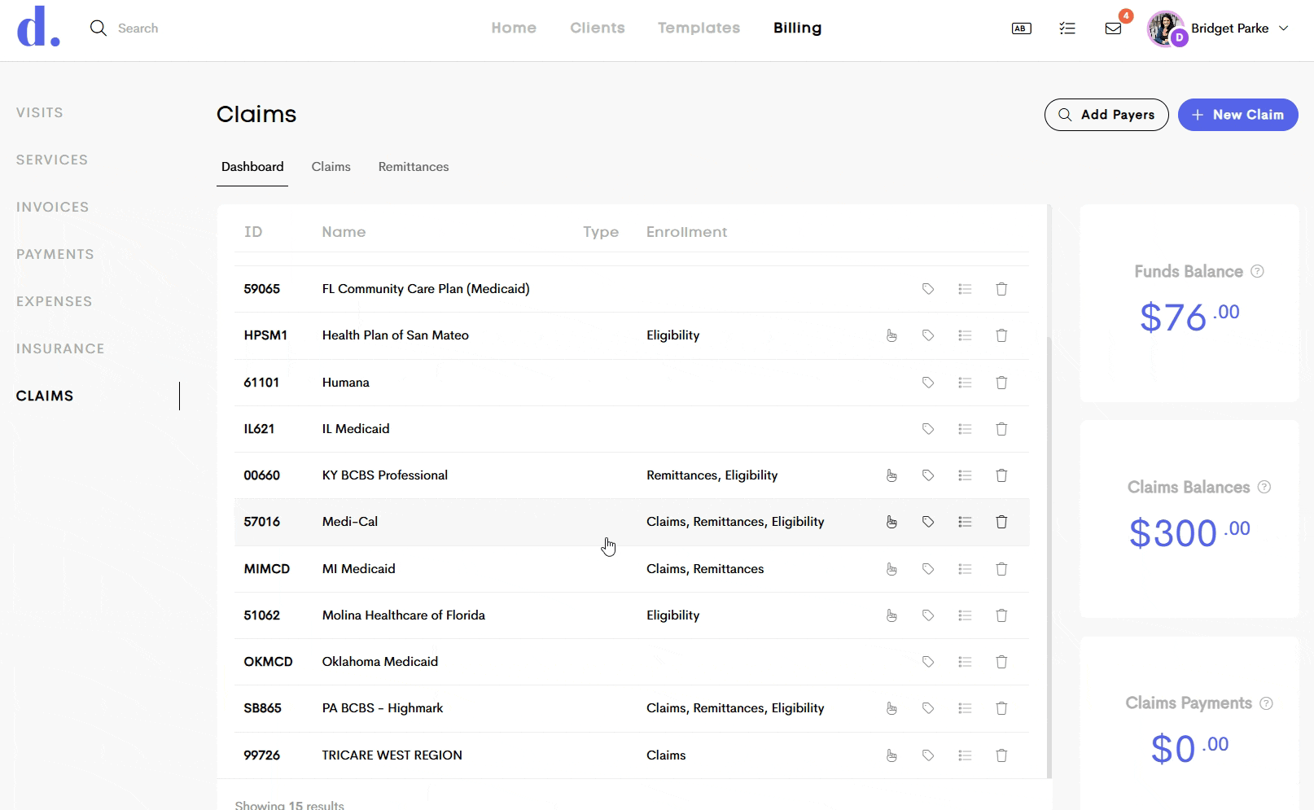1314x810 pixels.
Task: Click the hand icon in the Medi-Cal row
Action: click(x=891, y=522)
